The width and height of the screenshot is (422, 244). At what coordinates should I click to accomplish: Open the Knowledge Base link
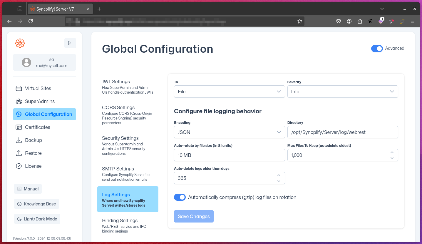point(36,204)
